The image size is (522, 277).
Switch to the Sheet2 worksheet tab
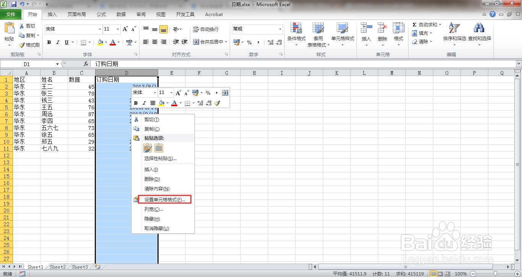(x=58, y=267)
